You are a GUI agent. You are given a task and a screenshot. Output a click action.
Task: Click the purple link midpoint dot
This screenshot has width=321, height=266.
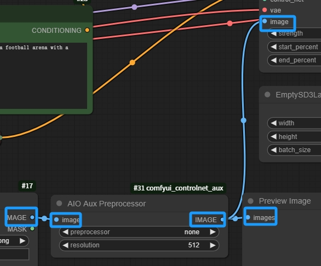click(134, 7)
